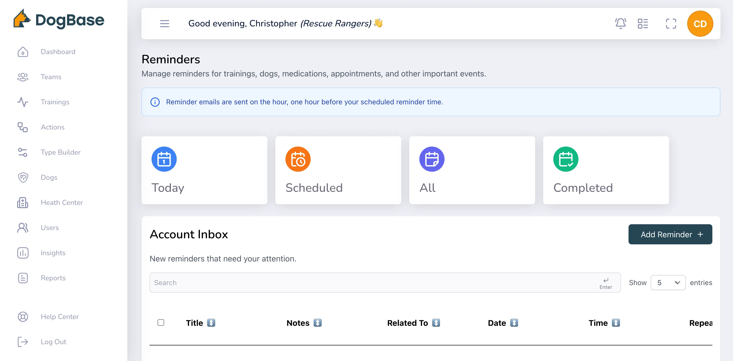
Task: Check the select-all reminders checkbox
Action: point(161,322)
